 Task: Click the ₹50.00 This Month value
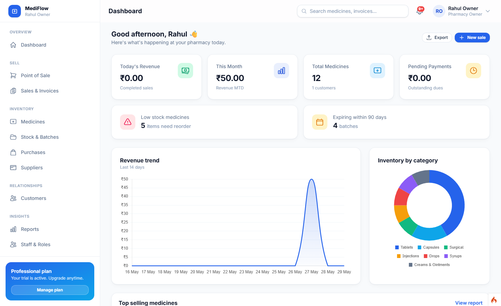(x=230, y=78)
